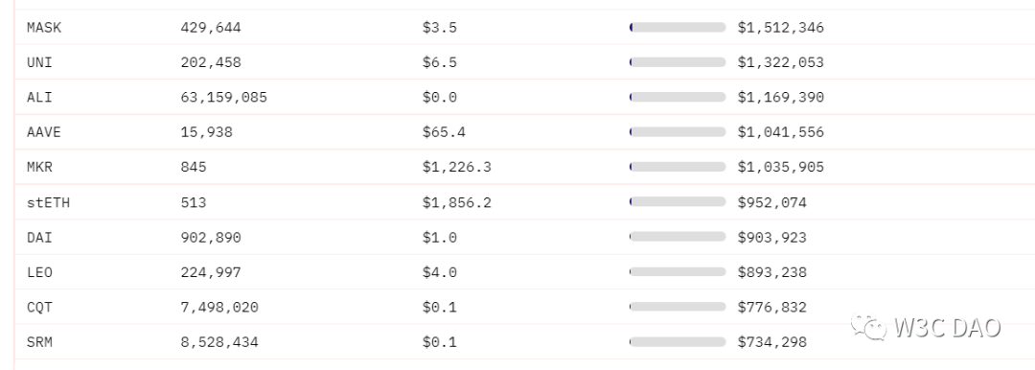Click the stETH allocation progress bar
This screenshot has height=370, width=1035.
[678, 202]
